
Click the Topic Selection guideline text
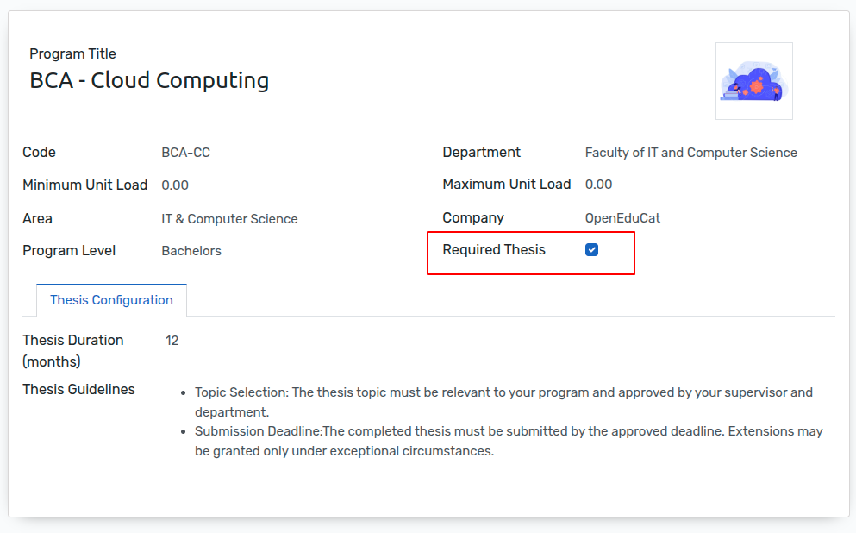(503, 402)
